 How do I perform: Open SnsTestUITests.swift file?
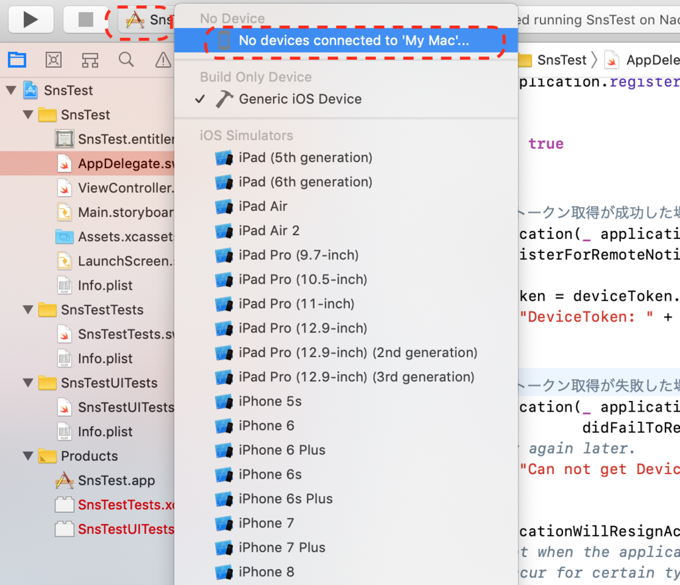pyautogui.click(x=115, y=407)
